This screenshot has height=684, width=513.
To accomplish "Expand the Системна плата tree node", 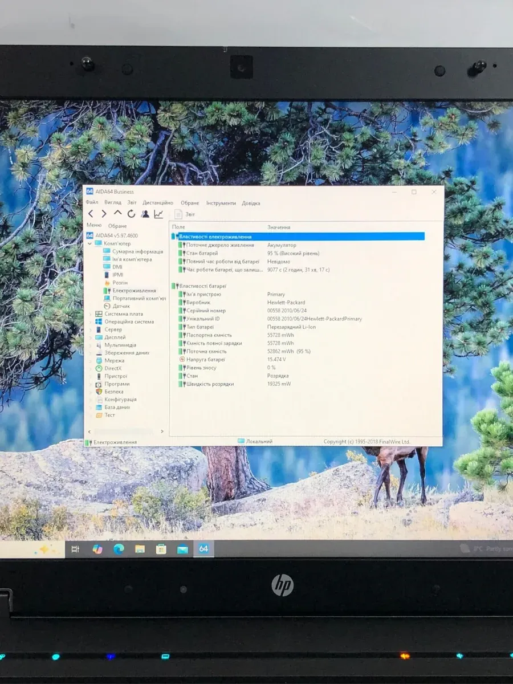I will [x=90, y=314].
